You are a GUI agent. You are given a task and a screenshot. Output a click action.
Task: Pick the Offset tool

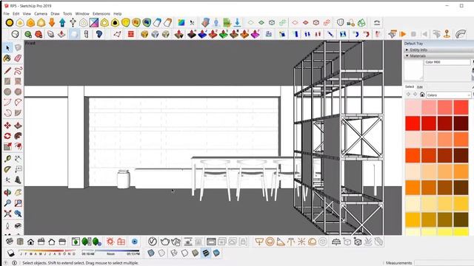18,146
